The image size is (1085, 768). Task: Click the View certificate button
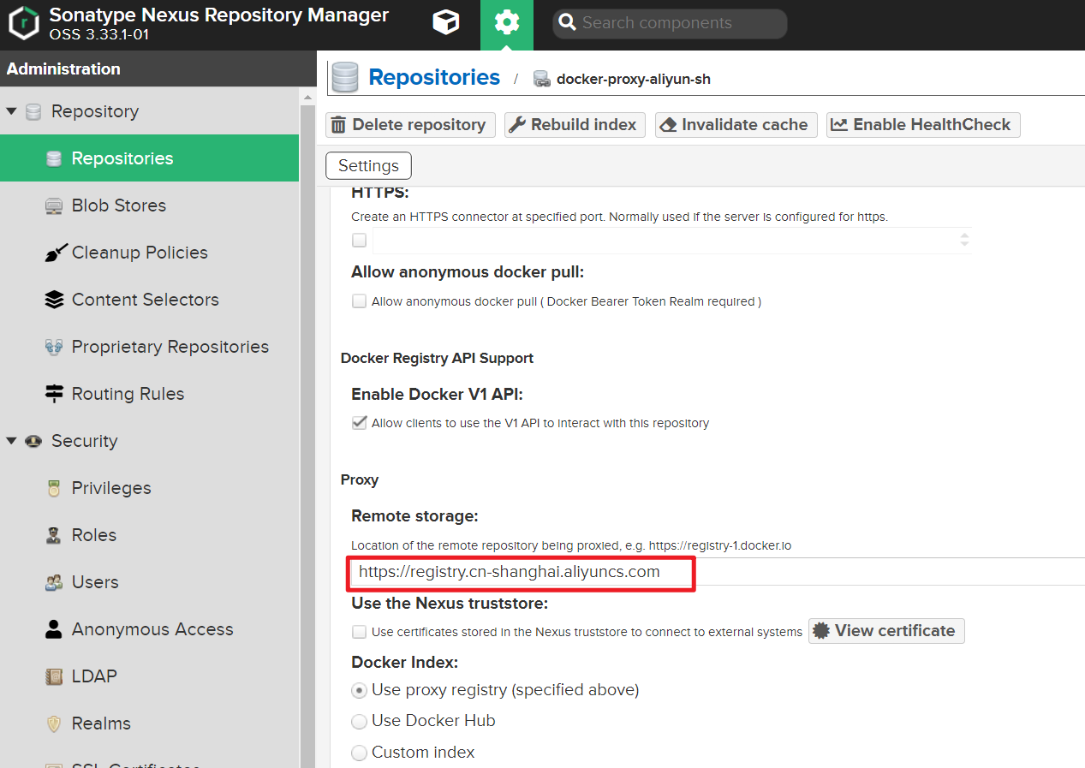pyautogui.click(x=886, y=631)
